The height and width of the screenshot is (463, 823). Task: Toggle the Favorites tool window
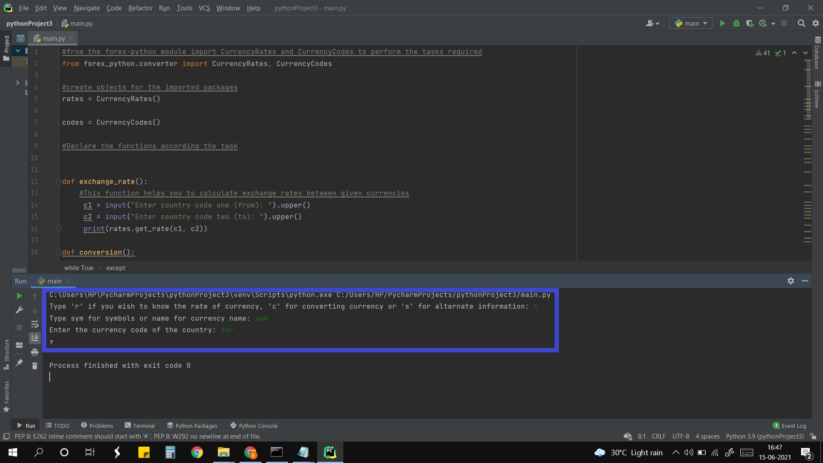(6, 397)
